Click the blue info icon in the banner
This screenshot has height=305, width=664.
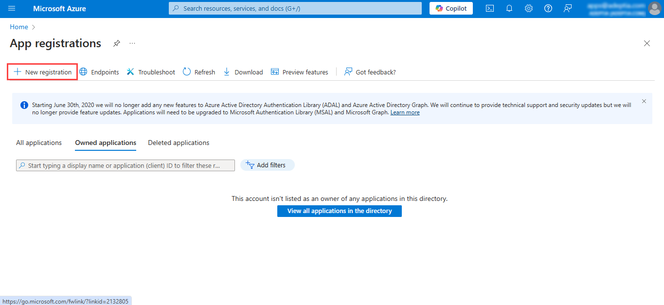tap(24, 105)
